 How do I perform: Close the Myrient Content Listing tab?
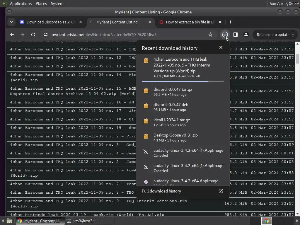(x=150, y=22)
